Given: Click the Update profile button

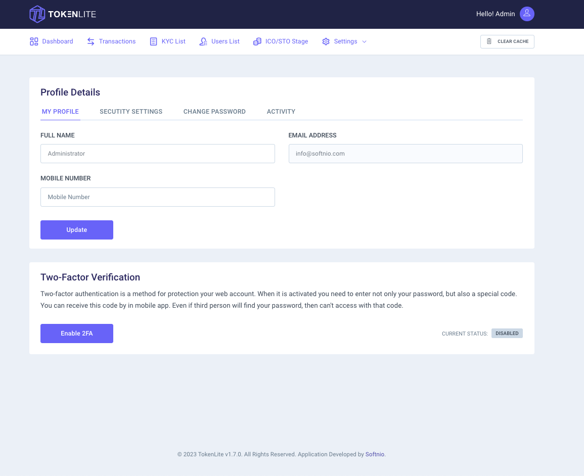Looking at the screenshot, I should tap(77, 229).
